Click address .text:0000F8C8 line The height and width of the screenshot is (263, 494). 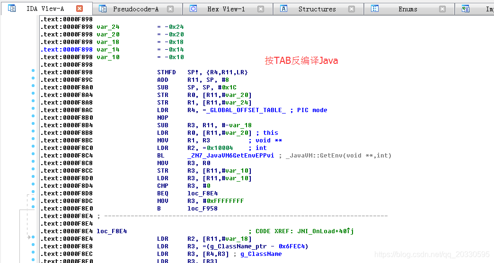[66, 163]
